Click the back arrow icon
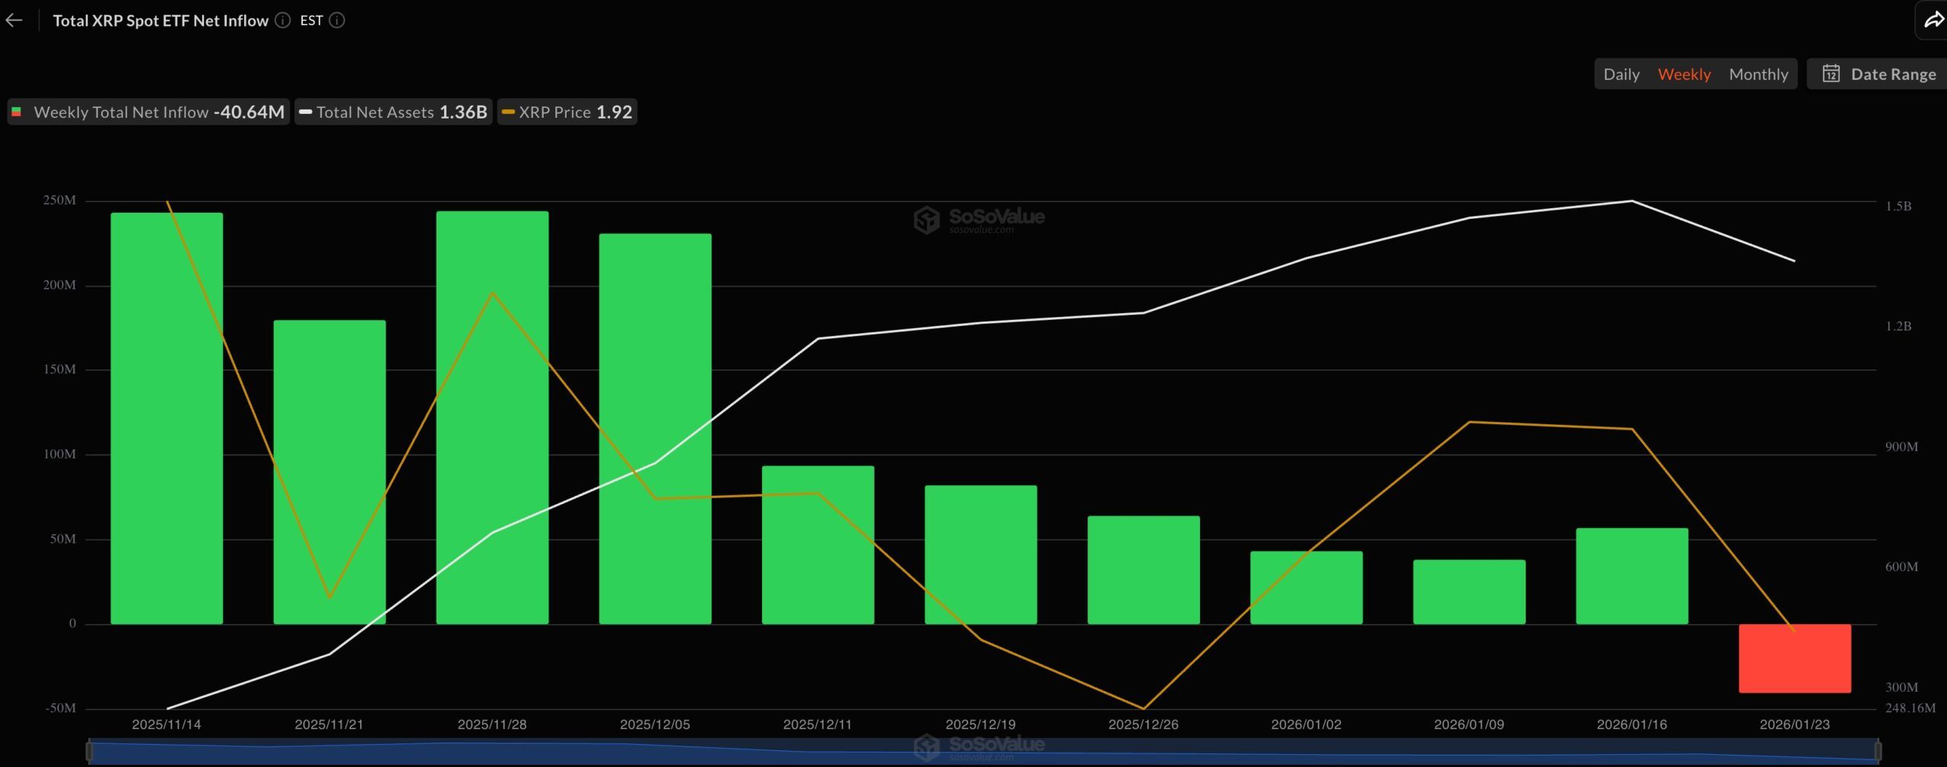Image resolution: width=1947 pixels, height=767 pixels. 14,20
